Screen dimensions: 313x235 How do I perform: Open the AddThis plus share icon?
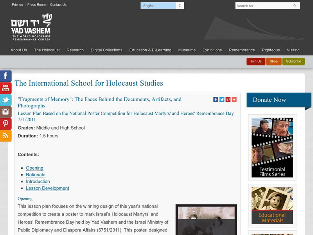(233, 99)
